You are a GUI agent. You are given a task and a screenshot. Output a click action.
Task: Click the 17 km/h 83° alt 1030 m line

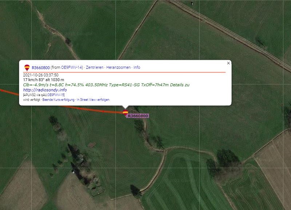tap(43, 80)
